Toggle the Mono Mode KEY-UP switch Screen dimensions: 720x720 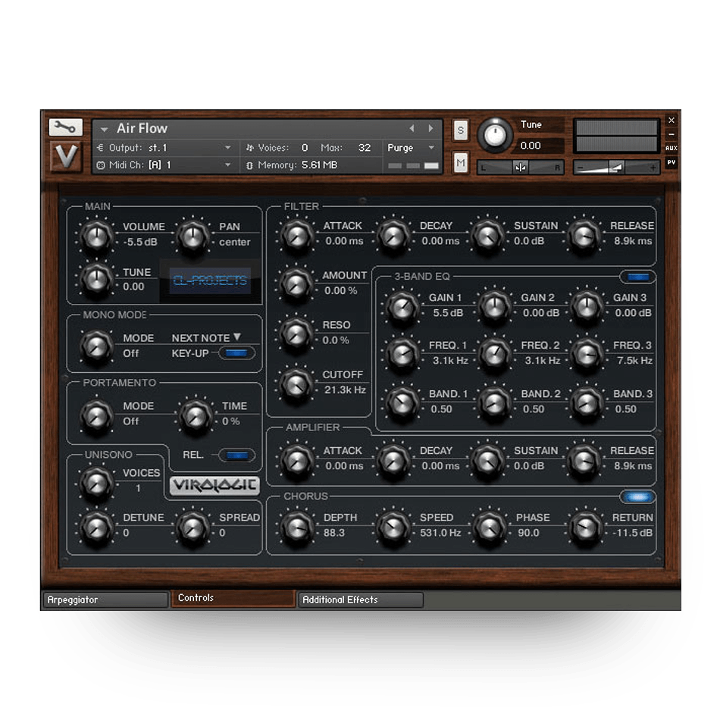click(x=236, y=353)
